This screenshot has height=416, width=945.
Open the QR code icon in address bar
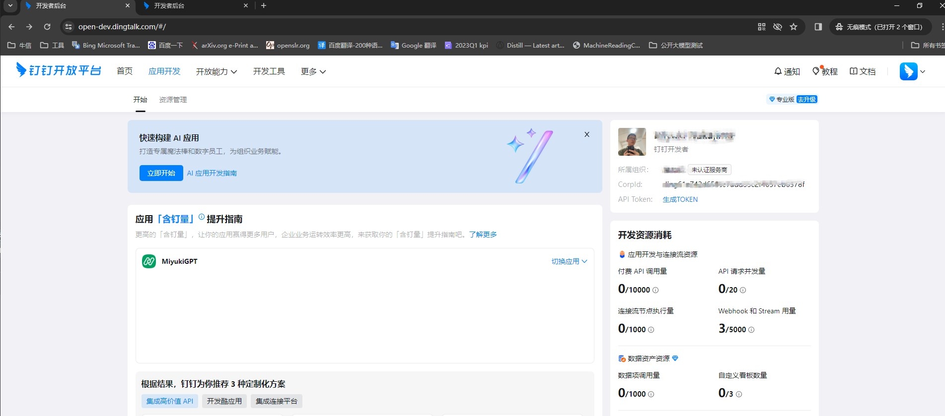point(762,27)
